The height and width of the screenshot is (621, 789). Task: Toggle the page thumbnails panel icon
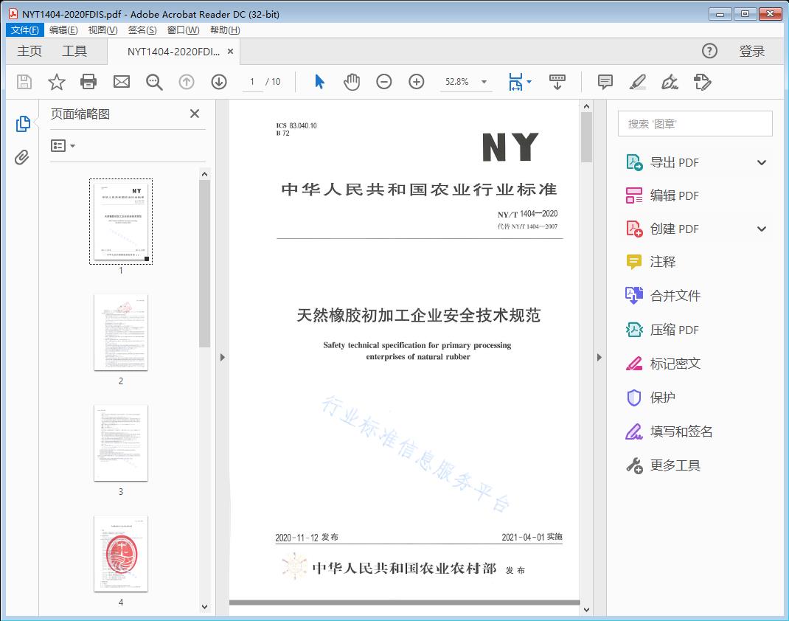pyautogui.click(x=22, y=124)
